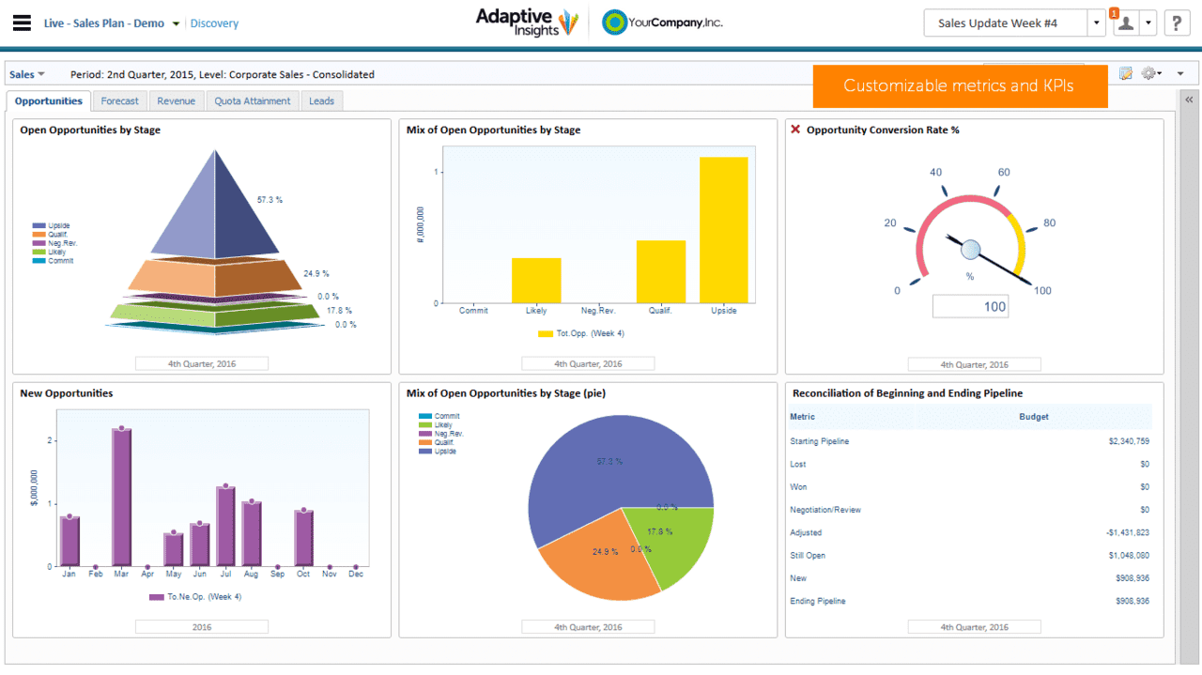The height and width of the screenshot is (675, 1202).
Task: Expand the Sales Update Week #4 dropdown
Action: point(1096,23)
